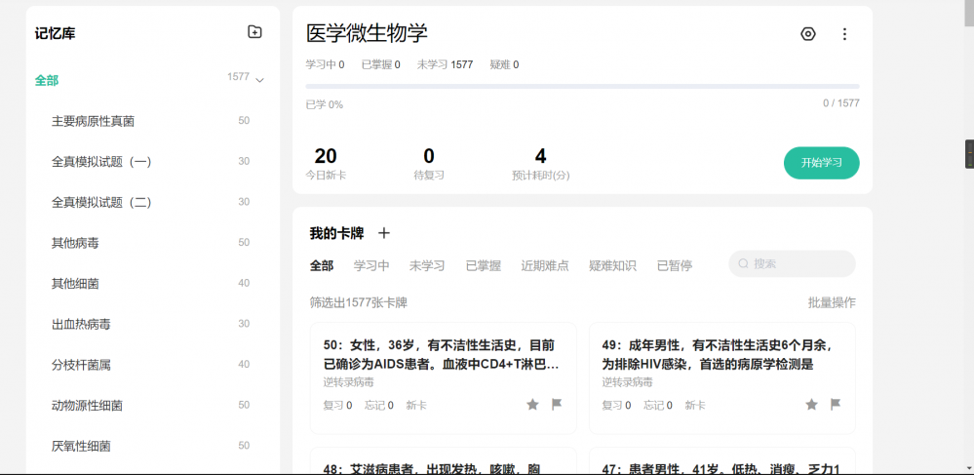Click the 记忆库 sidebar heading
The height and width of the screenshot is (475, 974).
click(x=56, y=33)
